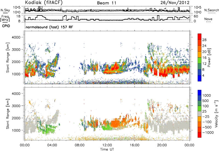Click the "4" Power colorbar label
The height and width of the screenshot is (151, 219).
(203, 76)
